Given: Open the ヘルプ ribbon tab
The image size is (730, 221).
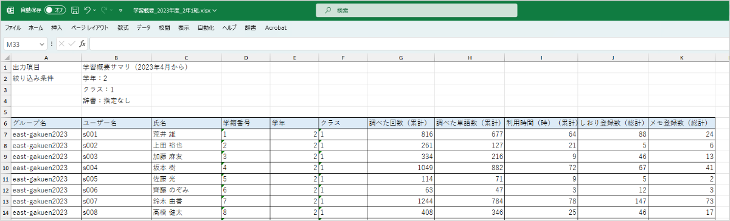Looking at the screenshot, I should pyautogui.click(x=229, y=28).
